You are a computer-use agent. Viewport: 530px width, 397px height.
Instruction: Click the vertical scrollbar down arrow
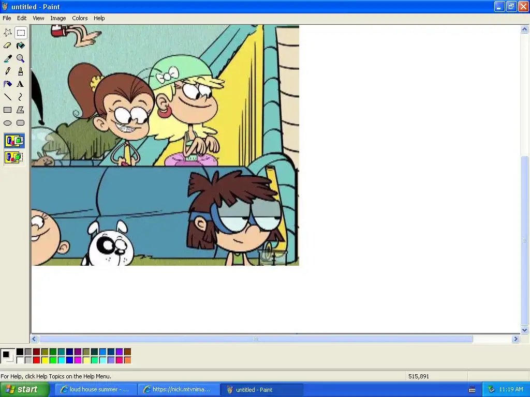[x=524, y=330]
